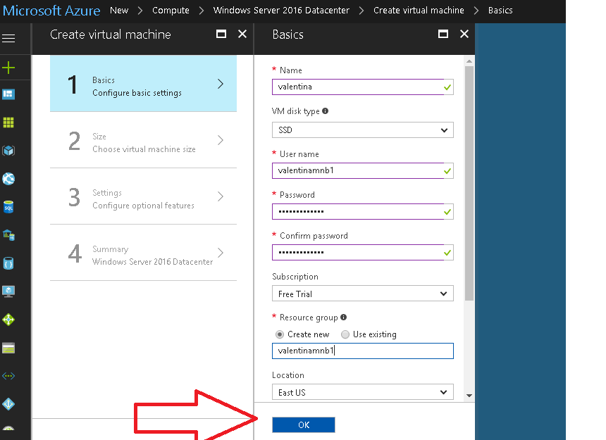Maximize the Basics blade
606x440 pixels.
pyautogui.click(x=443, y=34)
